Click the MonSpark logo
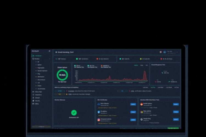206x137 pixels. point(35,51)
